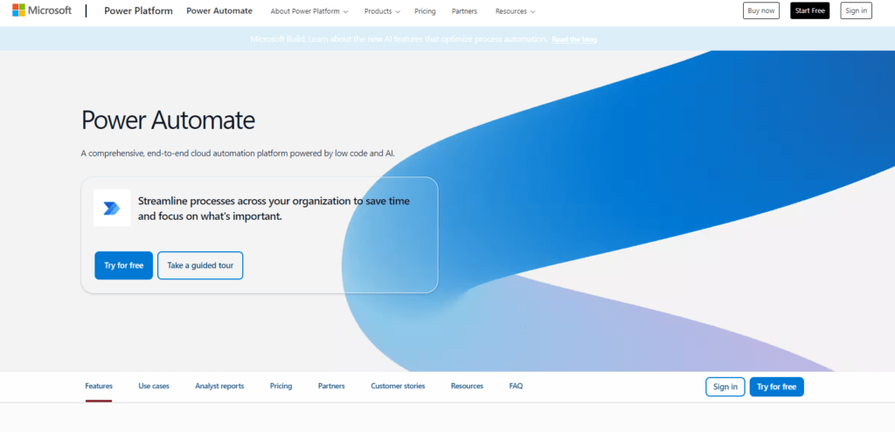Screen dimensions: 895x432
Task: Open Partners in top navigation
Action: coord(465,11)
